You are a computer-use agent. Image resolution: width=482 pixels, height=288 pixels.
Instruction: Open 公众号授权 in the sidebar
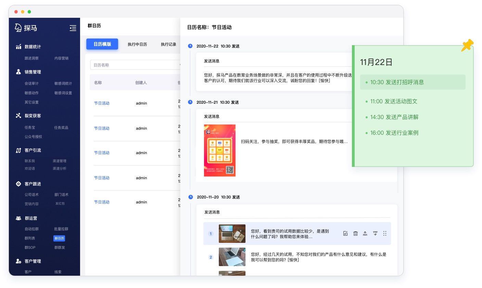click(x=33, y=137)
